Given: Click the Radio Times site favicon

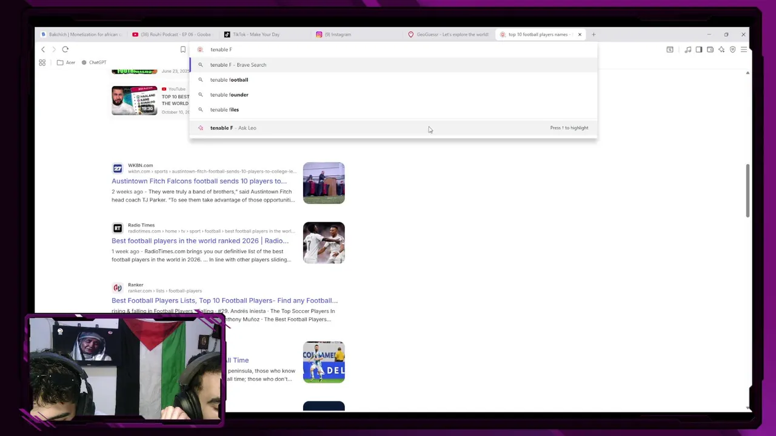Looking at the screenshot, I should (x=118, y=228).
